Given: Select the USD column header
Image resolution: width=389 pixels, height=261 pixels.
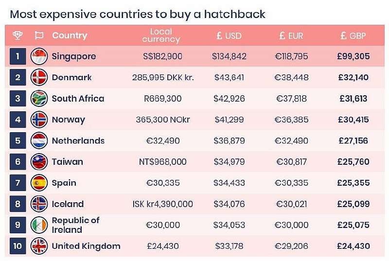Looking at the screenshot, I should click(229, 35).
